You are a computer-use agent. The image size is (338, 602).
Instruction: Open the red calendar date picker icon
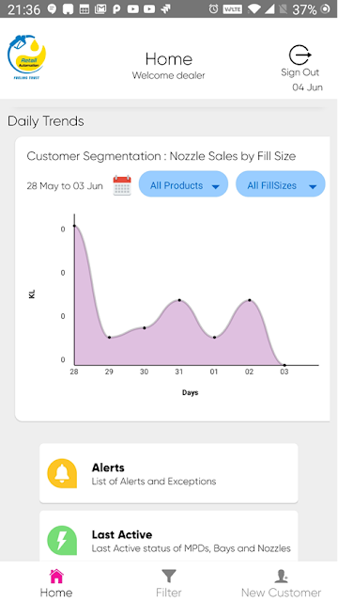point(122,185)
